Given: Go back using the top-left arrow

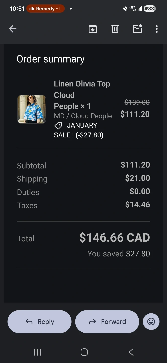Looking at the screenshot, I should pyautogui.click(x=13, y=29).
